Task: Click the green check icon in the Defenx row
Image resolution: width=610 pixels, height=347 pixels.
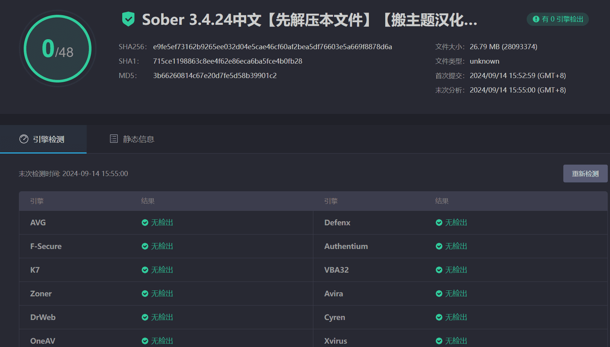Action: [x=439, y=223]
